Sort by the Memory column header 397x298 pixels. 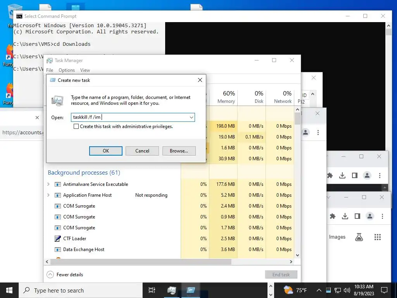[224, 97]
